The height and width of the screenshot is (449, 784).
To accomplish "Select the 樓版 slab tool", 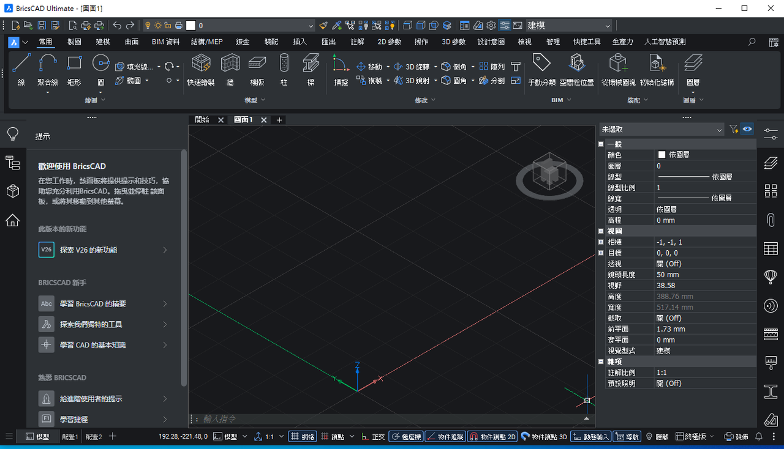I will tap(257, 70).
